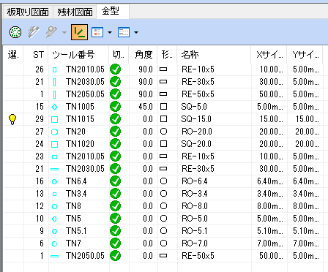Open the grayed dropdown arrow after pin icon

[x=64, y=32]
